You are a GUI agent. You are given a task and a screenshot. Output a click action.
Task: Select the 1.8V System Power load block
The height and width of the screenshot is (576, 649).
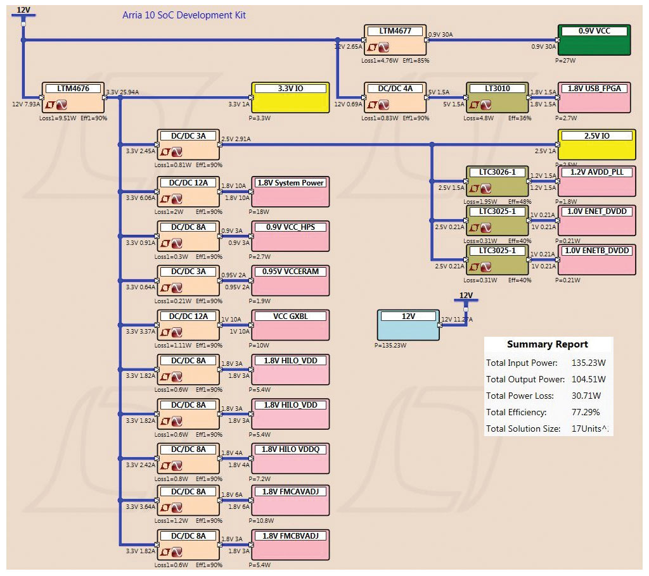(x=290, y=192)
